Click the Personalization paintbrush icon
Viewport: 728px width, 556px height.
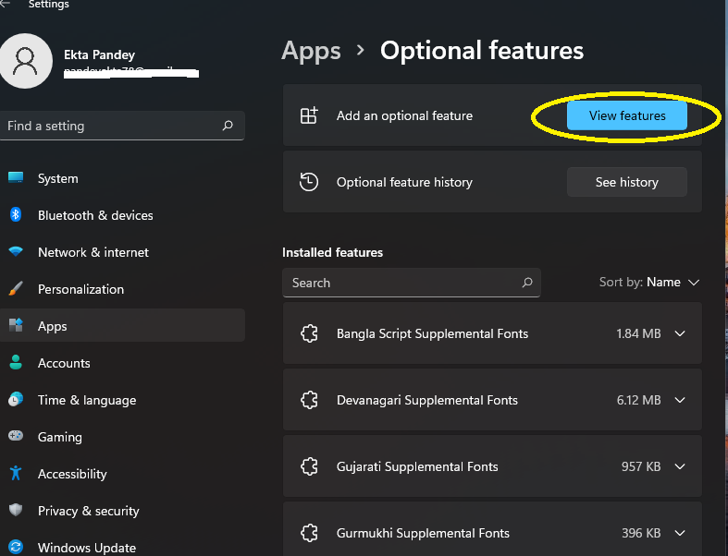point(16,289)
